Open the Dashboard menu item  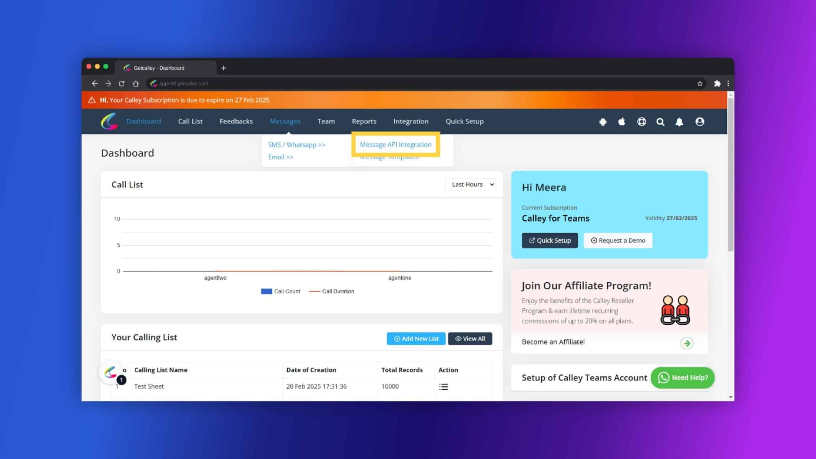(x=143, y=121)
